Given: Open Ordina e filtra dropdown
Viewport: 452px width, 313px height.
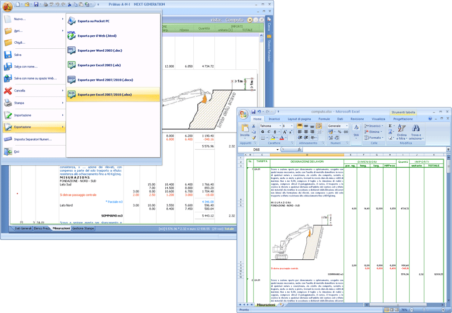Looking at the screenshot, I should click(402, 132).
